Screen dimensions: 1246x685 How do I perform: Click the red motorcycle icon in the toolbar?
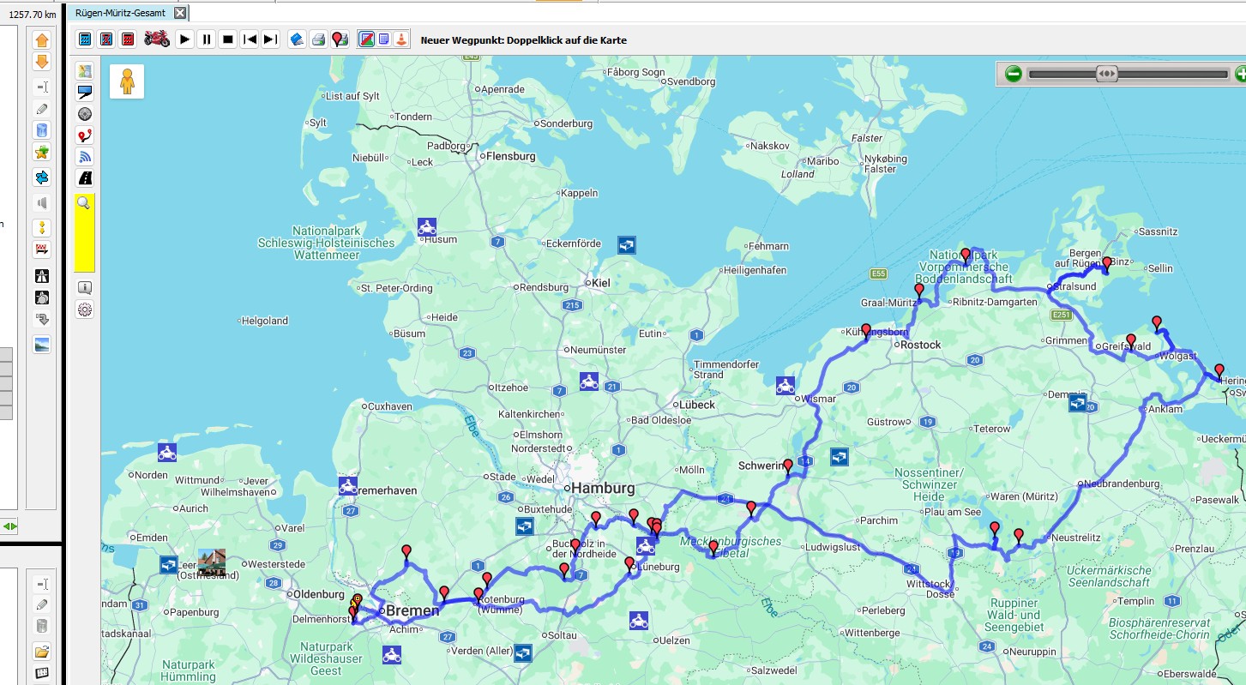tap(156, 39)
